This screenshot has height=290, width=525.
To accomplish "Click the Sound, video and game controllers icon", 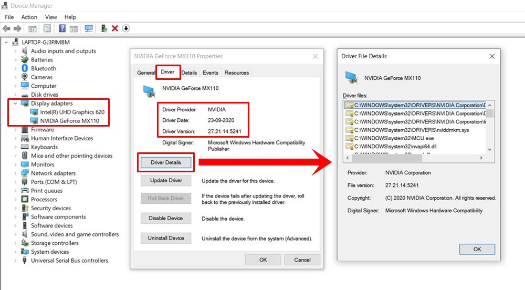I will pyautogui.click(x=25, y=234).
